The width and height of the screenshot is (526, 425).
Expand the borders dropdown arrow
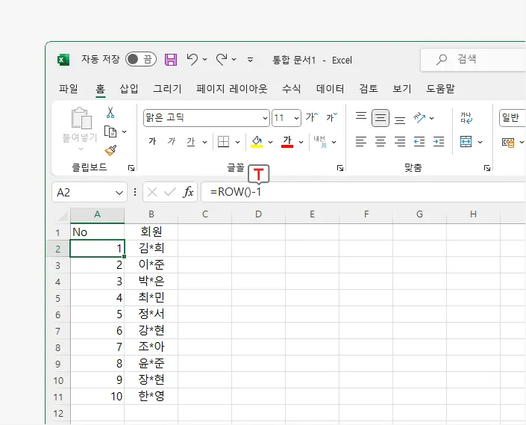click(x=237, y=142)
